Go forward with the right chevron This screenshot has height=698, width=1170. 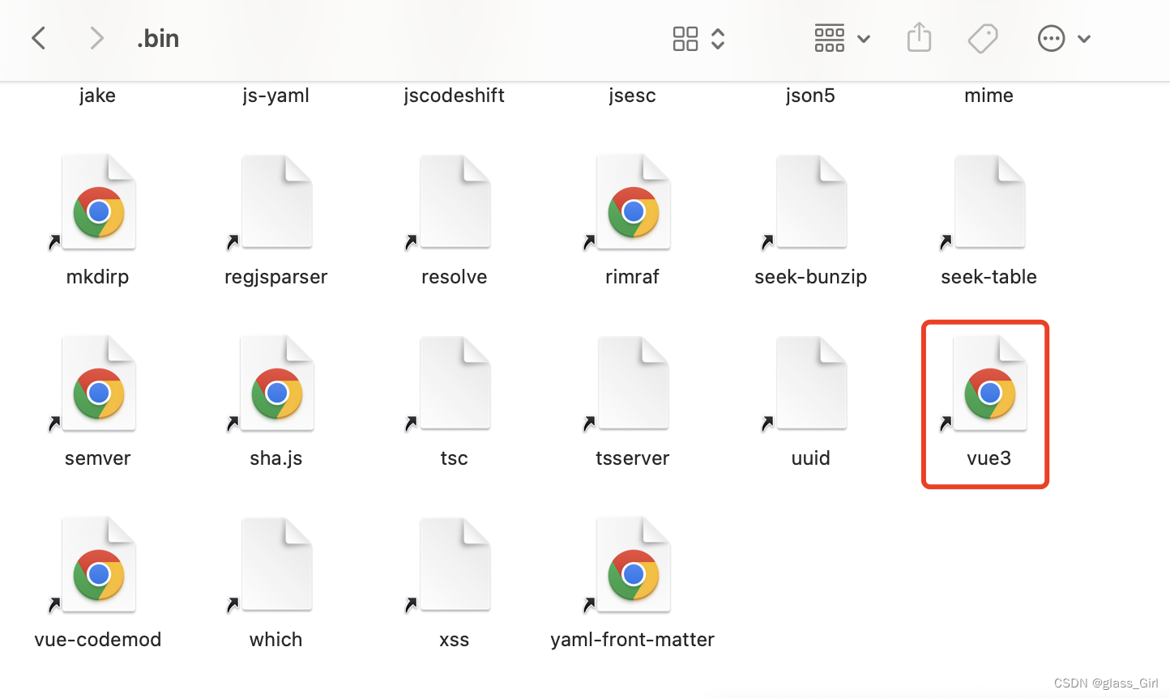[x=96, y=38]
